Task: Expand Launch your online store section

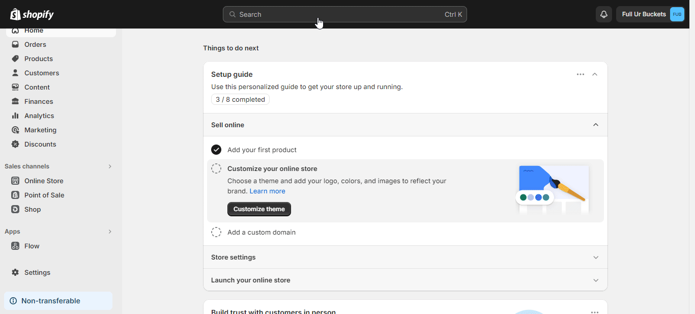Action: pyautogui.click(x=595, y=280)
